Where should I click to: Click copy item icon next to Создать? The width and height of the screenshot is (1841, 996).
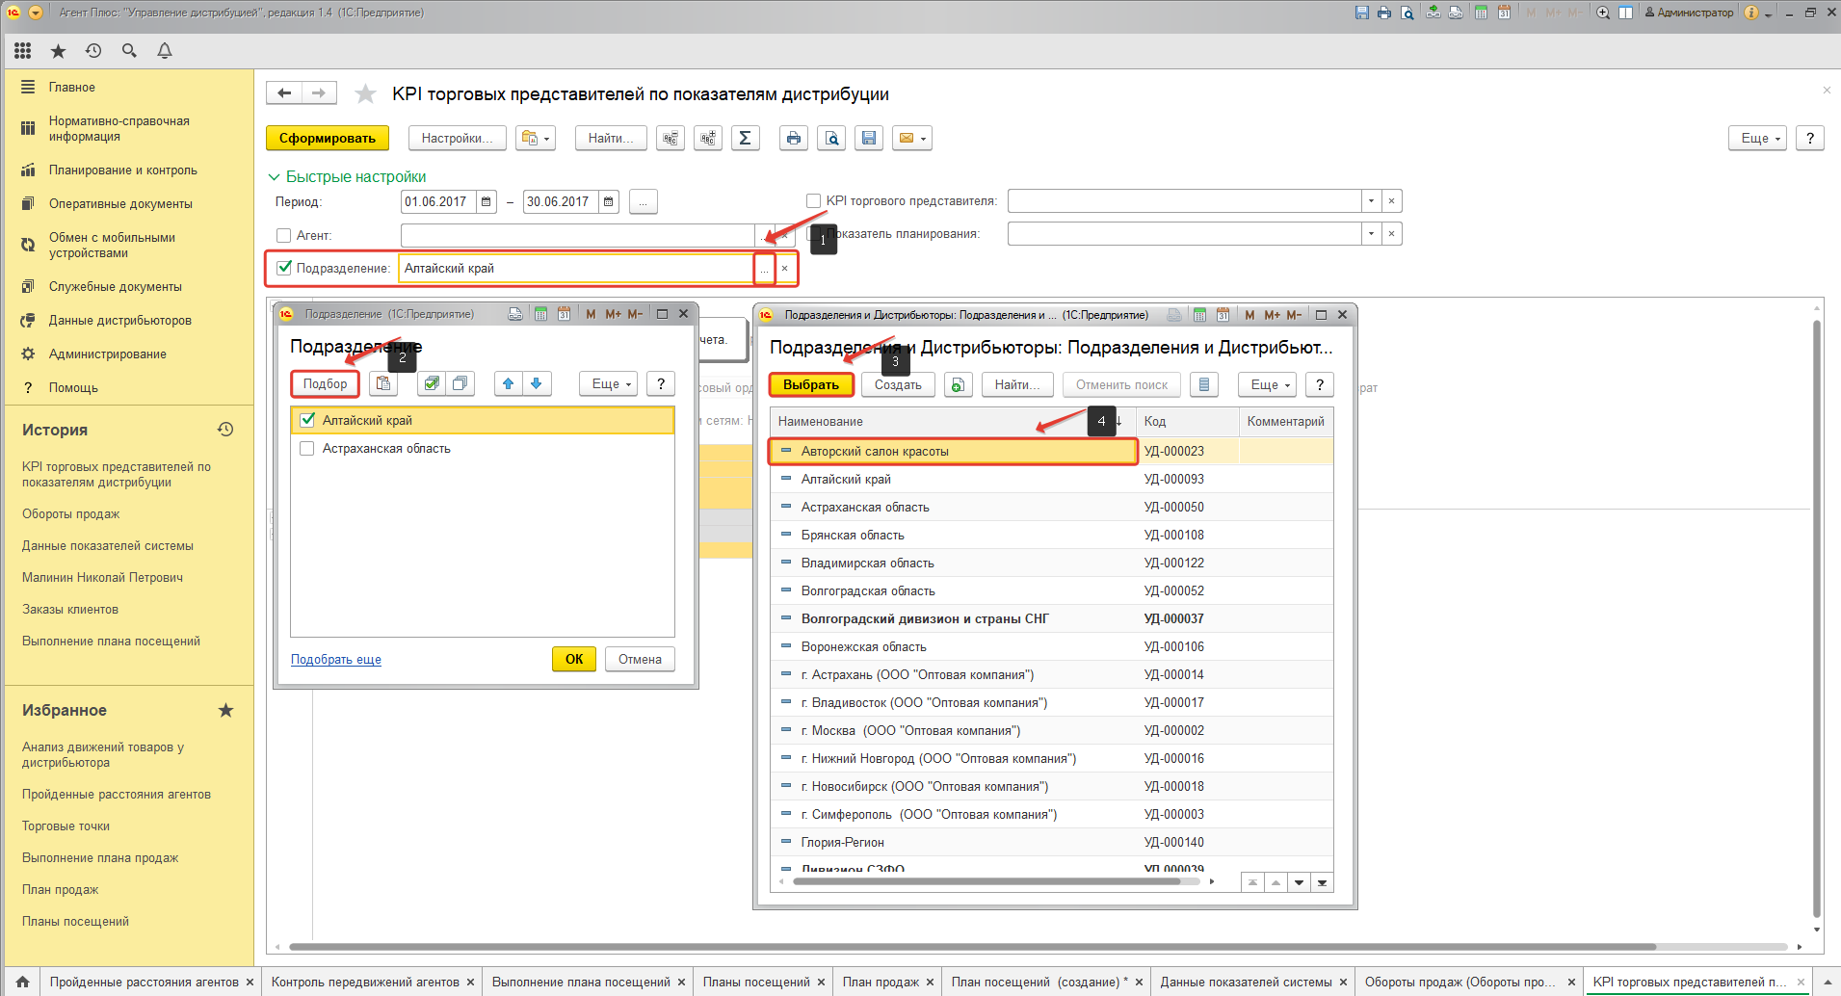click(x=958, y=384)
